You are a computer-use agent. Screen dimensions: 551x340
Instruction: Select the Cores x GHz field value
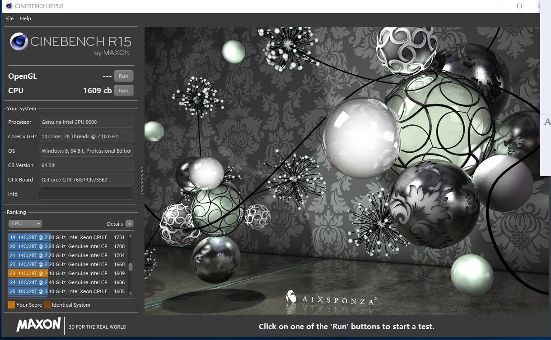(86, 136)
